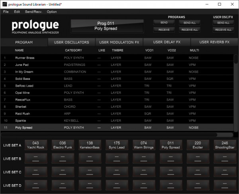Click the Prog 011 Poly Spread display
The height and width of the screenshot is (194, 239).
coord(107,26)
